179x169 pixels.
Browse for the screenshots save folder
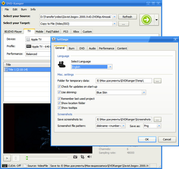coord(158,119)
